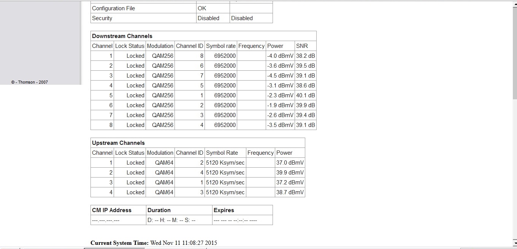
Task: Click the Thomson 2007 copyright text
Action: 30,82
